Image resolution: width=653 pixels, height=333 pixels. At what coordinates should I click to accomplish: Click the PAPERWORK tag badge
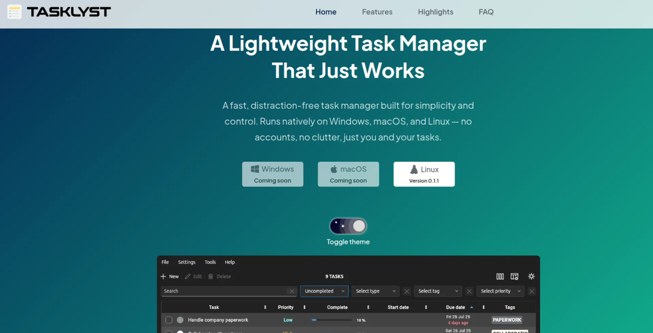tap(507, 320)
